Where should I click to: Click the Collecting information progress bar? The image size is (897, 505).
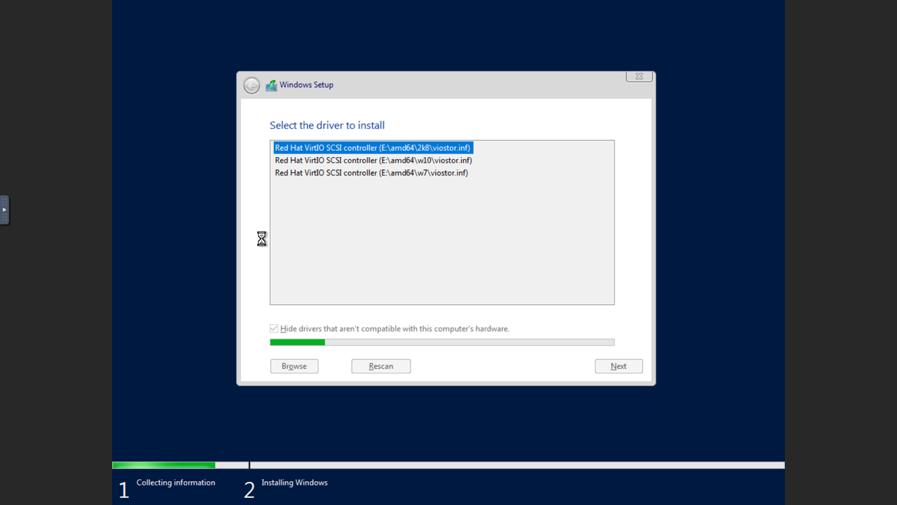[180, 465]
